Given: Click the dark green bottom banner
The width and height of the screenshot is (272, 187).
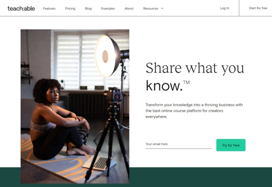Looking at the screenshot, I should point(201,177).
